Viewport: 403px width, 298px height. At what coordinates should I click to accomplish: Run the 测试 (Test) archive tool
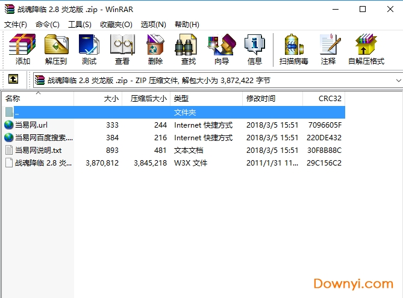(89, 49)
